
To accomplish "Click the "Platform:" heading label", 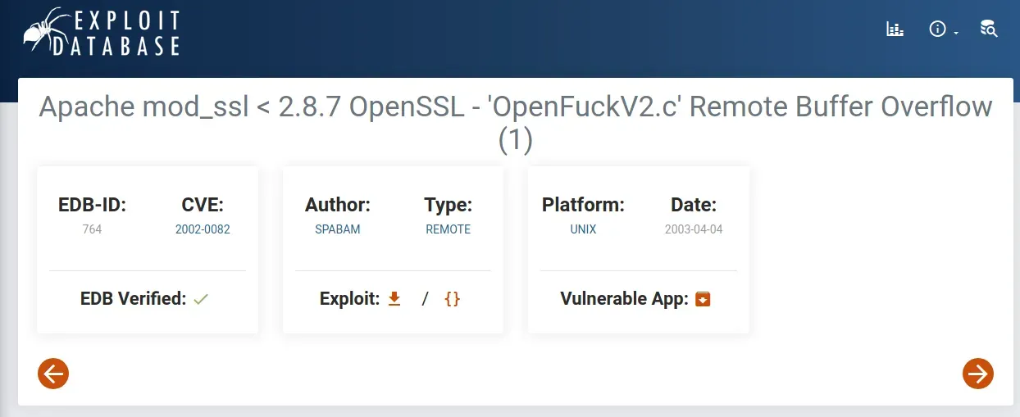I will 583,204.
